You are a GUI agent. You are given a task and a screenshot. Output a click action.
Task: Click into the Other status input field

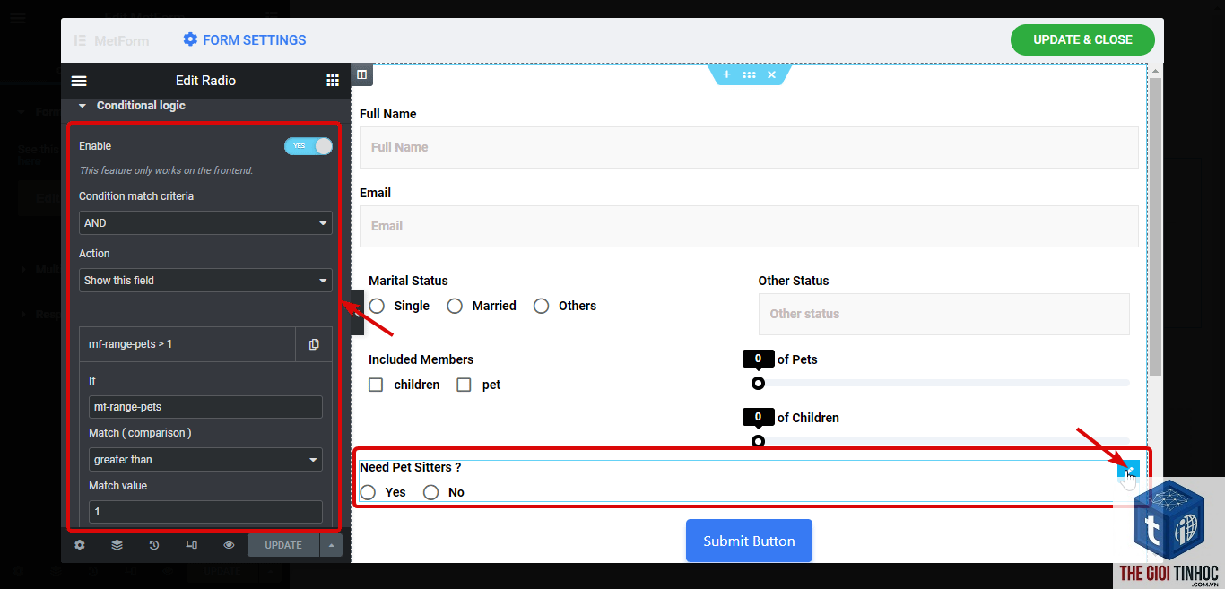click(943, 314)
